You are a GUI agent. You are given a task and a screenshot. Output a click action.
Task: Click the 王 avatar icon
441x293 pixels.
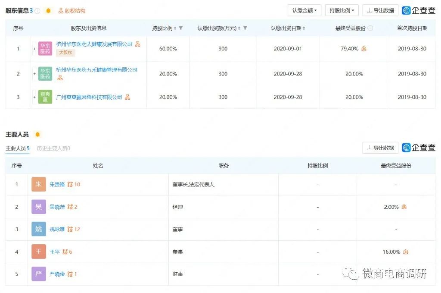click(38, 252)
